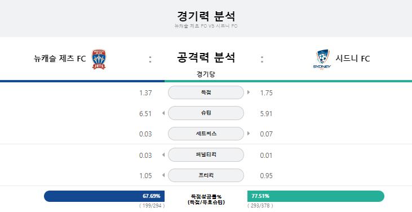The image size is (412, 212).
Task: Select the 득점 stat pill
Action: click(206, 92)
